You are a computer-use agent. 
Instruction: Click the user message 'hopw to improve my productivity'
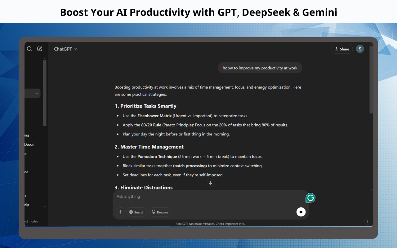pyautogui.click(x=260, y=68)
